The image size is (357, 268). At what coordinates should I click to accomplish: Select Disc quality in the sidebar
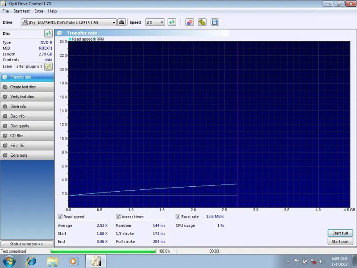coord(20,126)
